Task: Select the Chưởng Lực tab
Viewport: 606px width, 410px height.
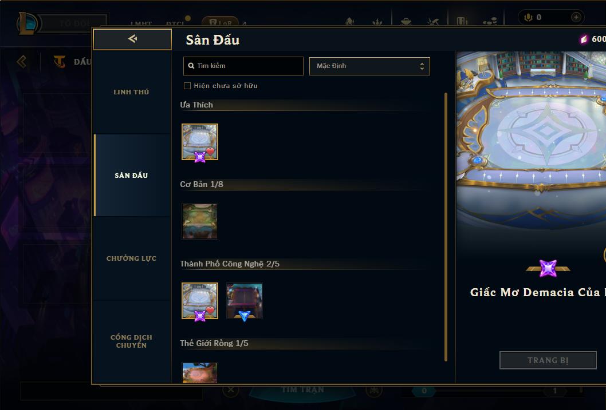Action: (131, 258)
